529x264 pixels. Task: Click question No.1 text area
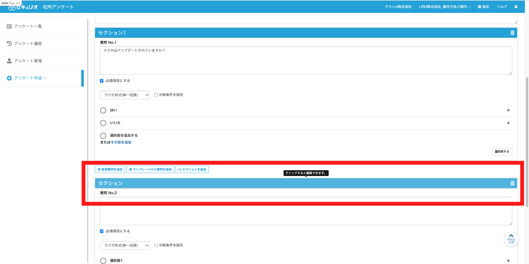pyautogui.click(x=306, y=61)
